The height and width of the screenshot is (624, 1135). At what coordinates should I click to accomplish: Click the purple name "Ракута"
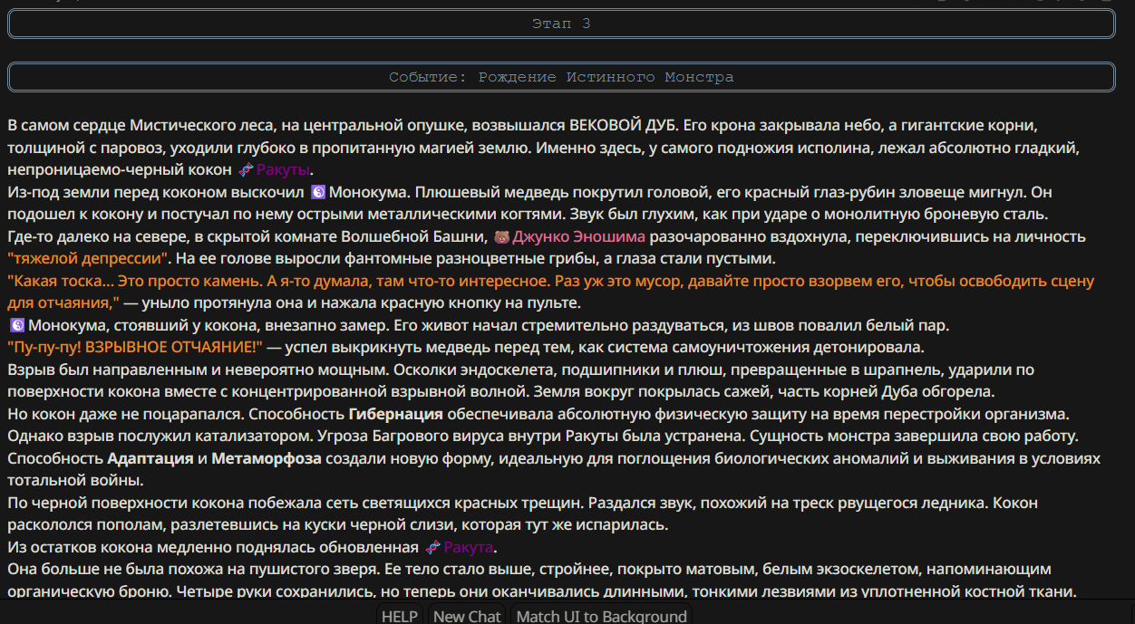[x=469, y=547]
